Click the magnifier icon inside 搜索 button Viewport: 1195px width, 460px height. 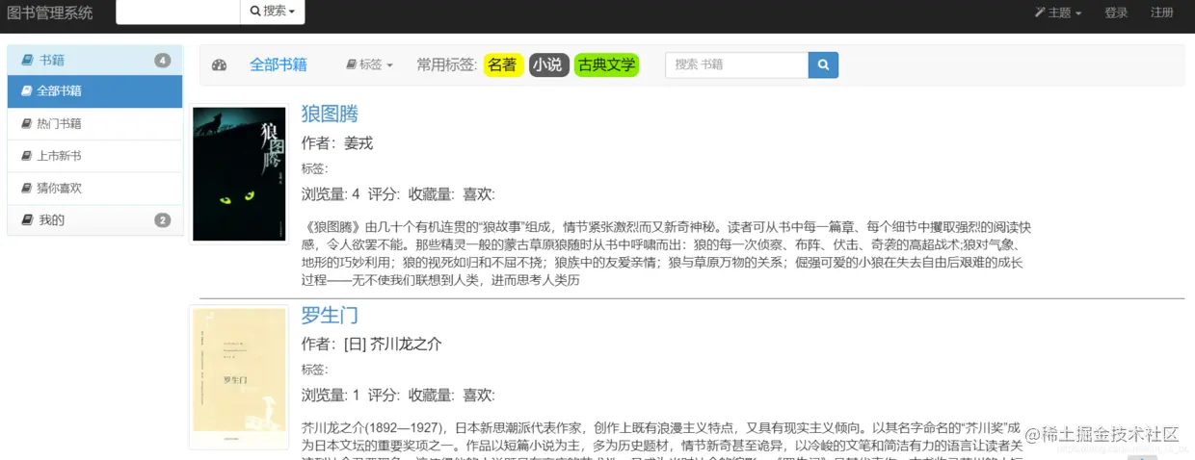tap(255, 12)
